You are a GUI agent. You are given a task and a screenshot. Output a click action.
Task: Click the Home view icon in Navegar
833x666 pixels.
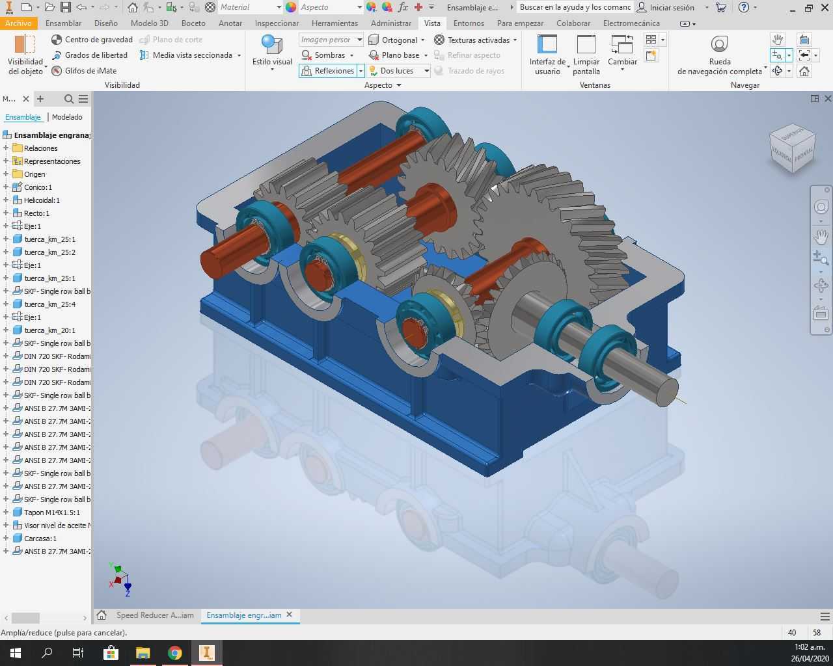[x=804, y=71]
